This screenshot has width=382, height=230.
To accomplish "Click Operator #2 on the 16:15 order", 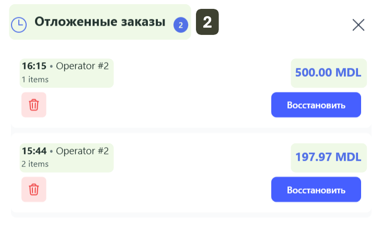I will (82, 66).
